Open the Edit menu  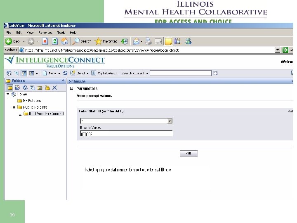coord(19,33)
